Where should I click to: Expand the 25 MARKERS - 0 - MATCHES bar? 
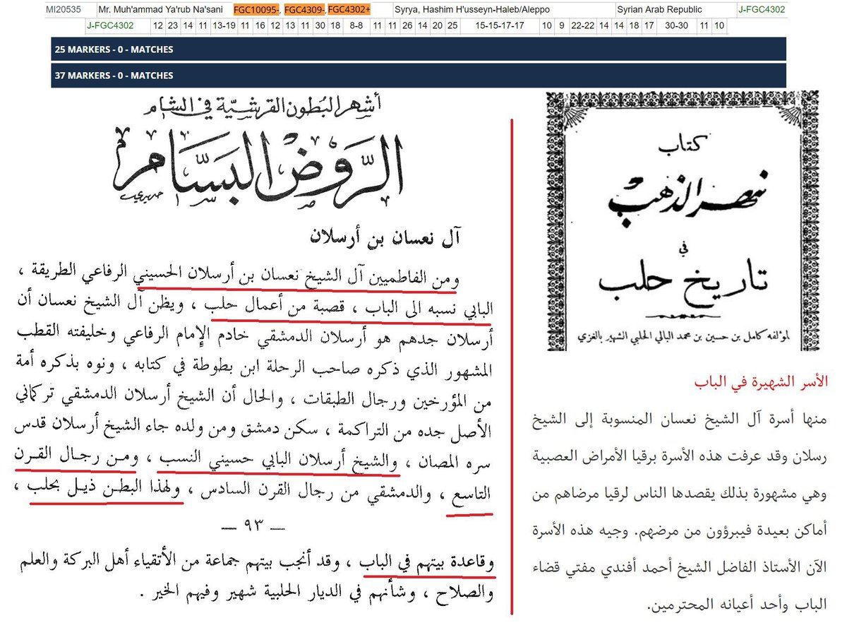coord(419,49)
